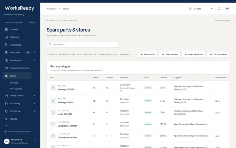Click the WorksReady logo

[x=20, y=8]
